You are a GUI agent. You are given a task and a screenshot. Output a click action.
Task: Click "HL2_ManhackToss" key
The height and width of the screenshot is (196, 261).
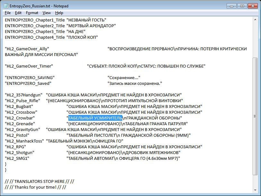point(24,141)
